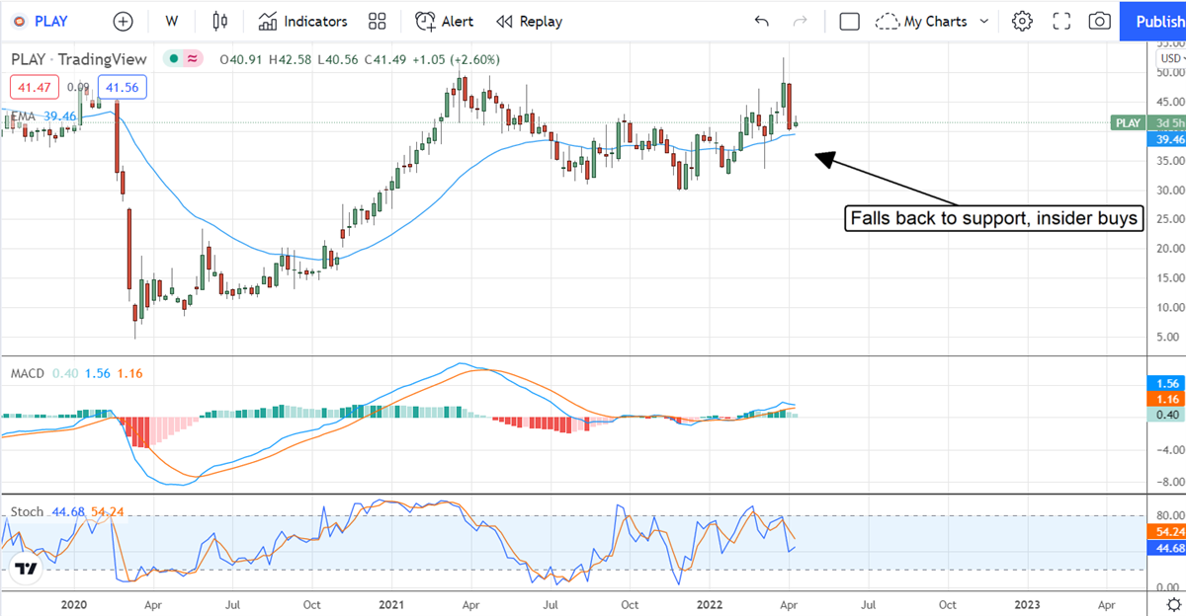Viewport: 1186px width, 616px height.
Task: Undo the last chart action
Action: [x=761, y=21]
